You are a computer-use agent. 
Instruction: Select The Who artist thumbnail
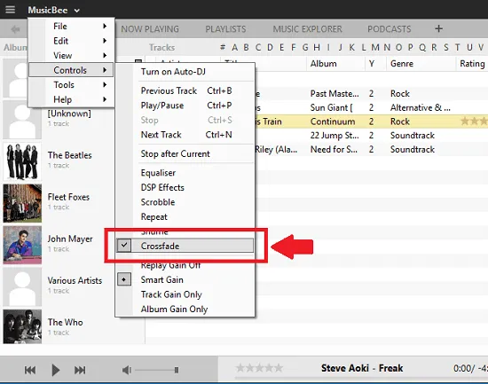click(22, 326)
